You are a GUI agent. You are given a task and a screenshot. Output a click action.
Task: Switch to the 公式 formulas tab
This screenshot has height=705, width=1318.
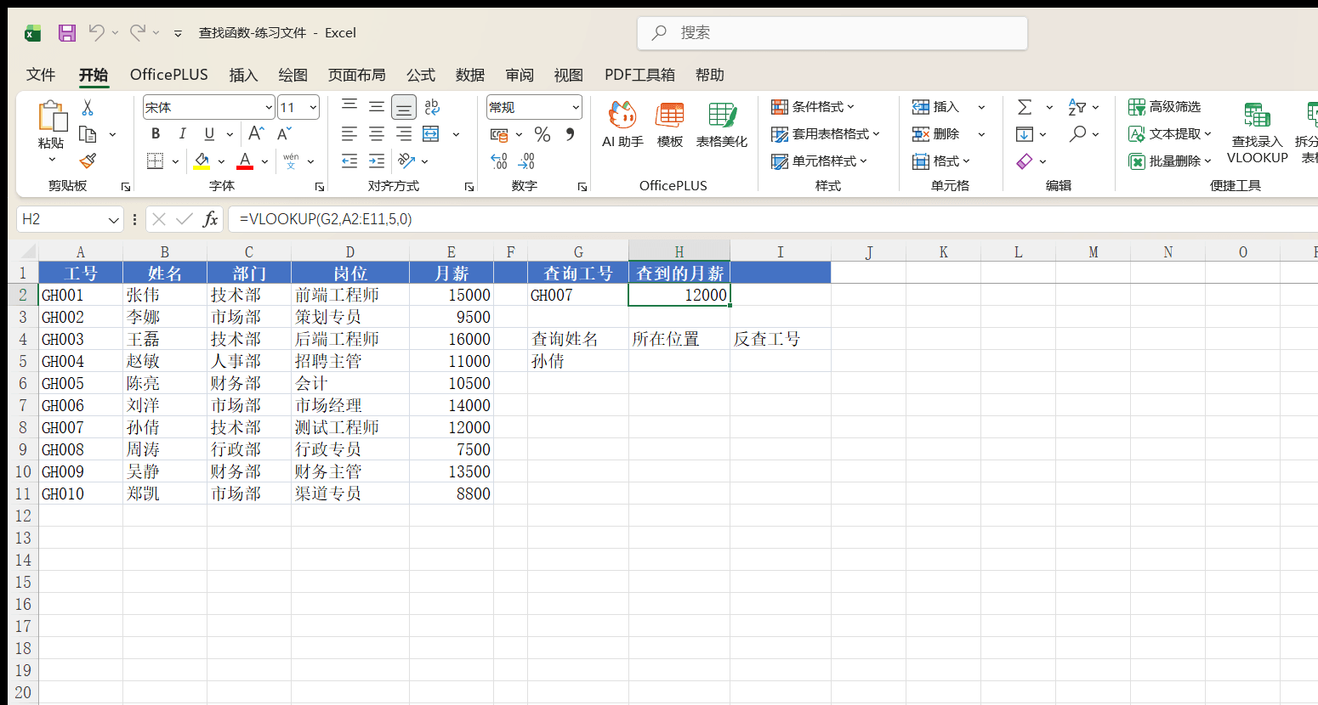420,75
